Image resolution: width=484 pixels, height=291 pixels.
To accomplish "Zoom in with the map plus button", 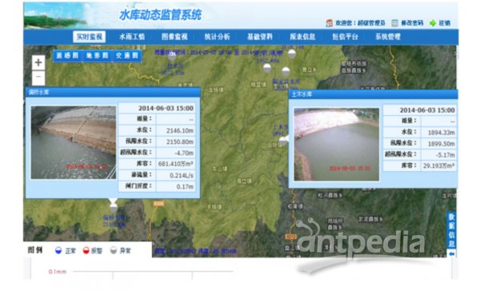I will click(x=38, y=62).
